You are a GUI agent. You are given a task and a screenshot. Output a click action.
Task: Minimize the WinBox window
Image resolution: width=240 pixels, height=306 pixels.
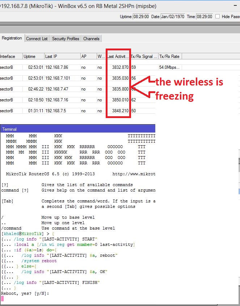[x=235, y=6]
